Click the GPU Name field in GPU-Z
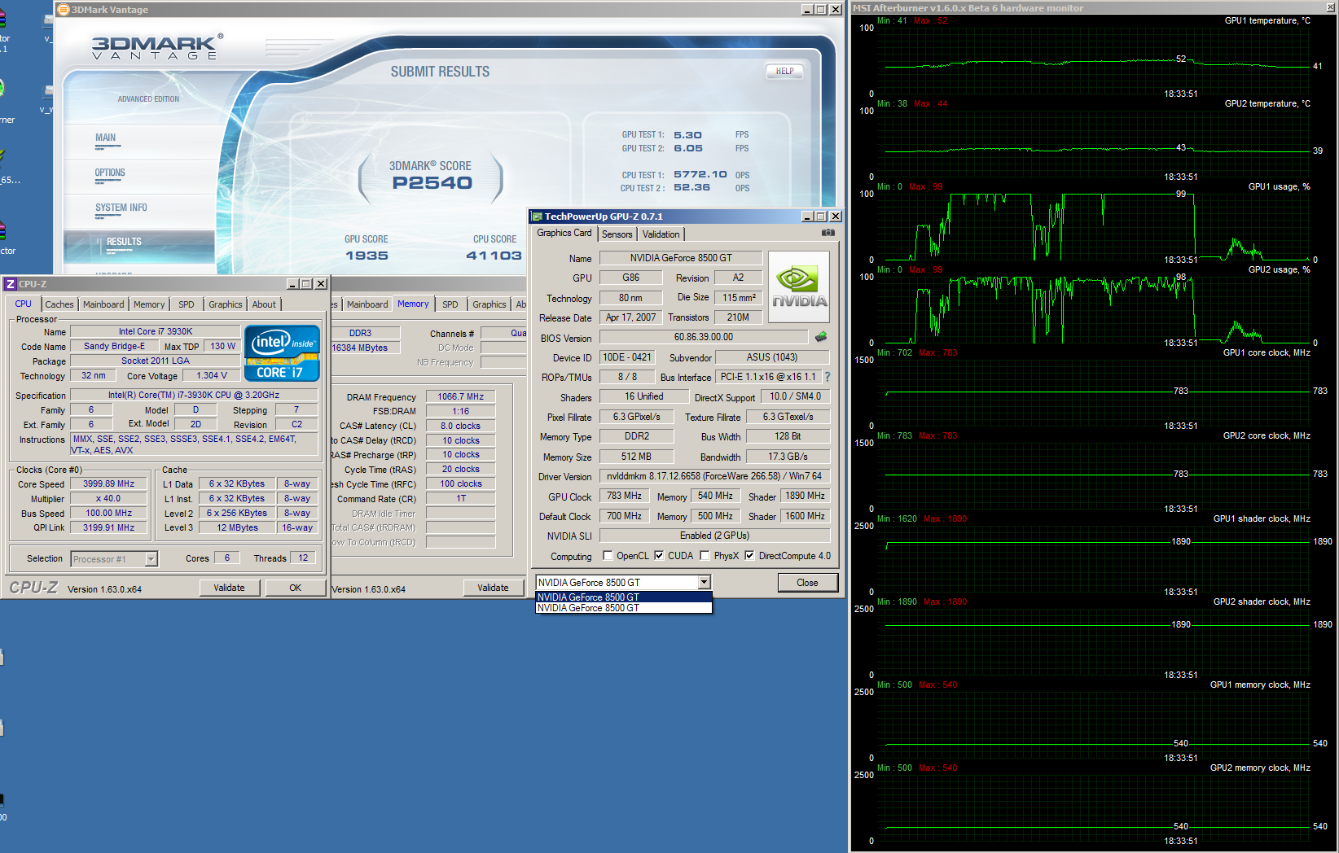 681,258
